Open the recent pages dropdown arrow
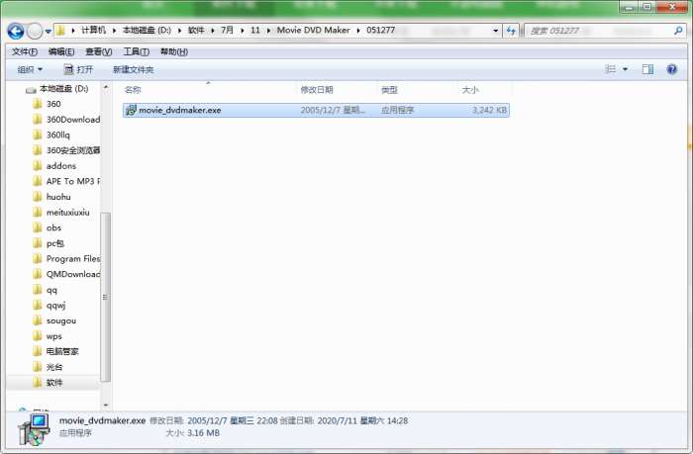 tap(48, 32)
